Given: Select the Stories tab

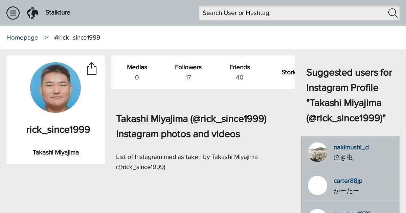Looking at the screenshot, I should (x=288, y=72).
